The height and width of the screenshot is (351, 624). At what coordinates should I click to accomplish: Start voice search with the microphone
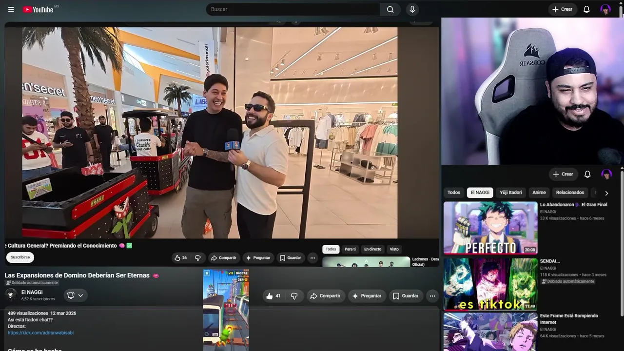click(412, 9)
